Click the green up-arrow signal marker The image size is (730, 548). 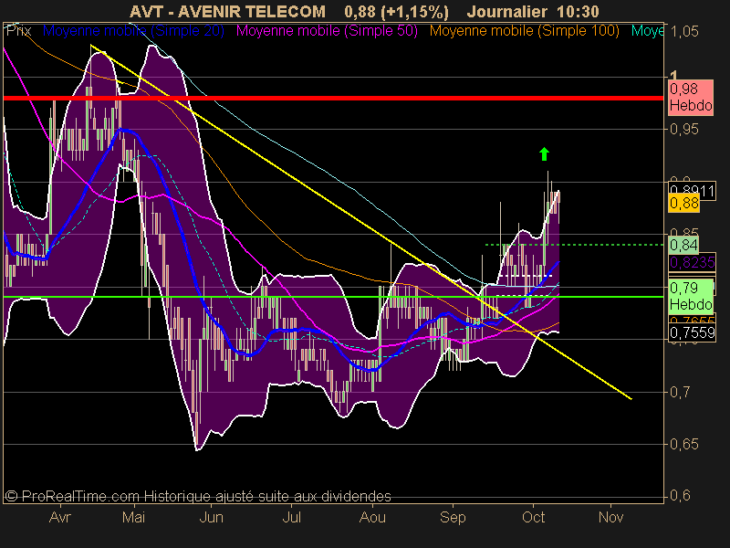point(544,154)
